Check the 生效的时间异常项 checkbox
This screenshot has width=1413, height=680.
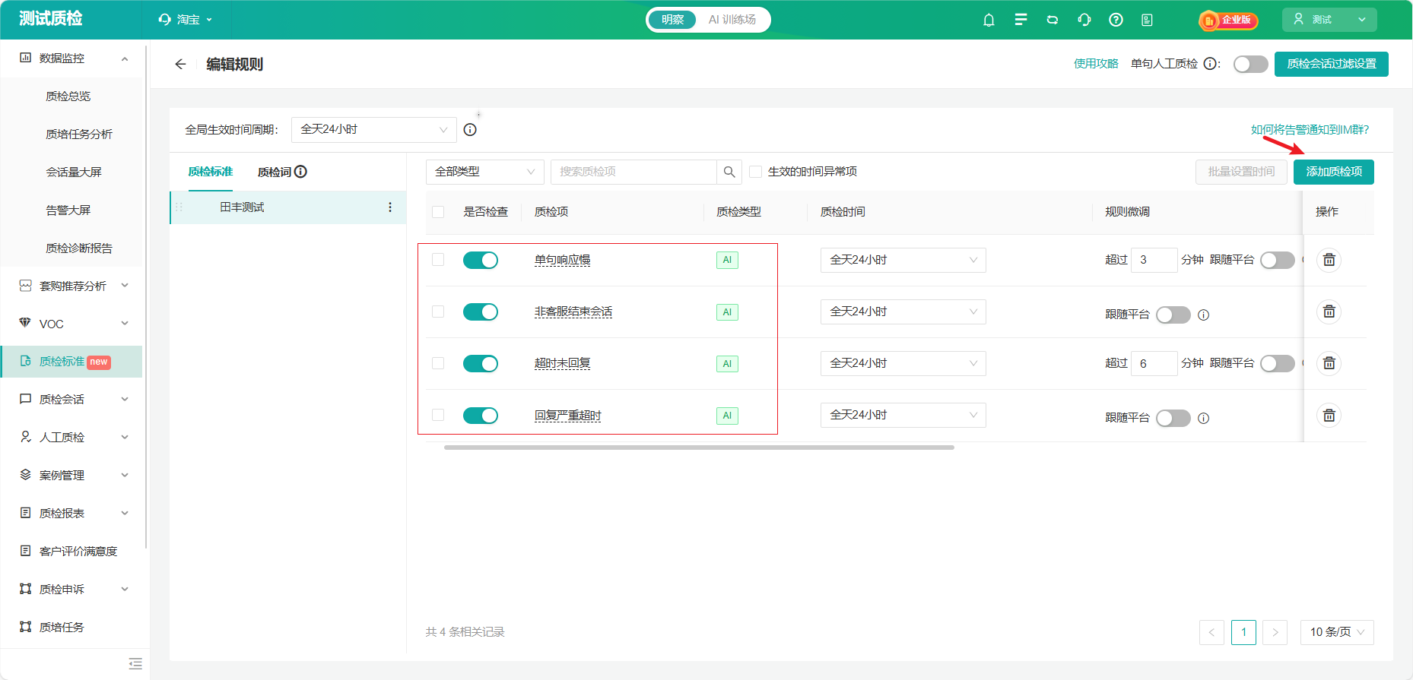pos(756,172)
